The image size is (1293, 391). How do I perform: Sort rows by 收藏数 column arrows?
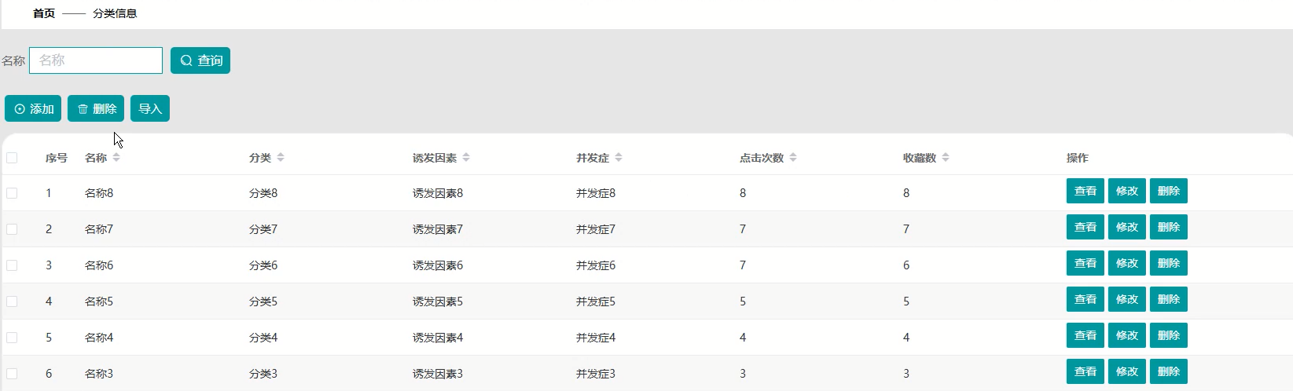click(x=946, y=158)
